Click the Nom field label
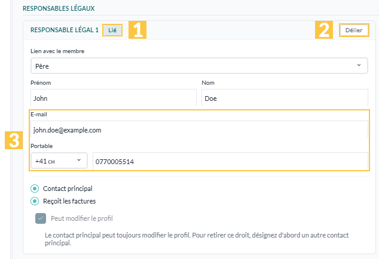 tap(208, 83)
